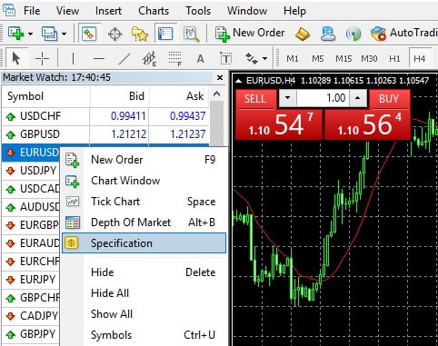This screenshot has width=438, height=346.
Task: Select the text tool A
Action: (200, 58)
